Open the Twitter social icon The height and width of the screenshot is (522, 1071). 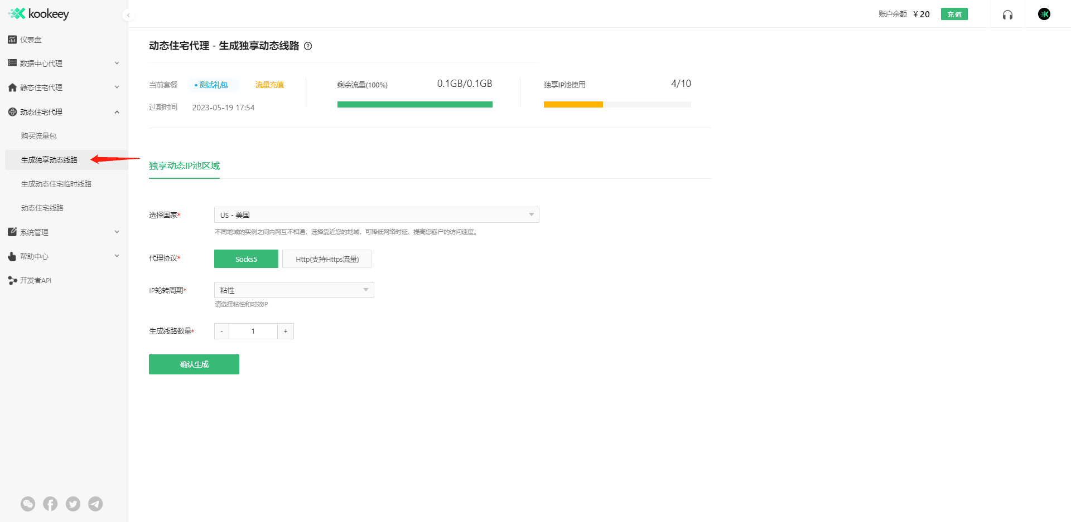73,504
